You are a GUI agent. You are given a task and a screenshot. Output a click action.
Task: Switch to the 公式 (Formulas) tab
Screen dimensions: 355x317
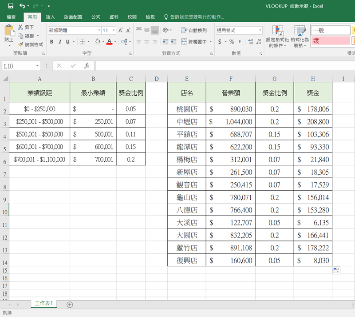click(x=96, y=17)
